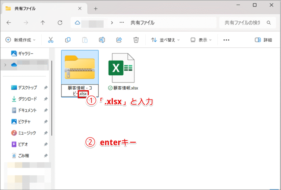Open ピクチャ in the sidebar

pyautogui.click(x=21, y=121)
